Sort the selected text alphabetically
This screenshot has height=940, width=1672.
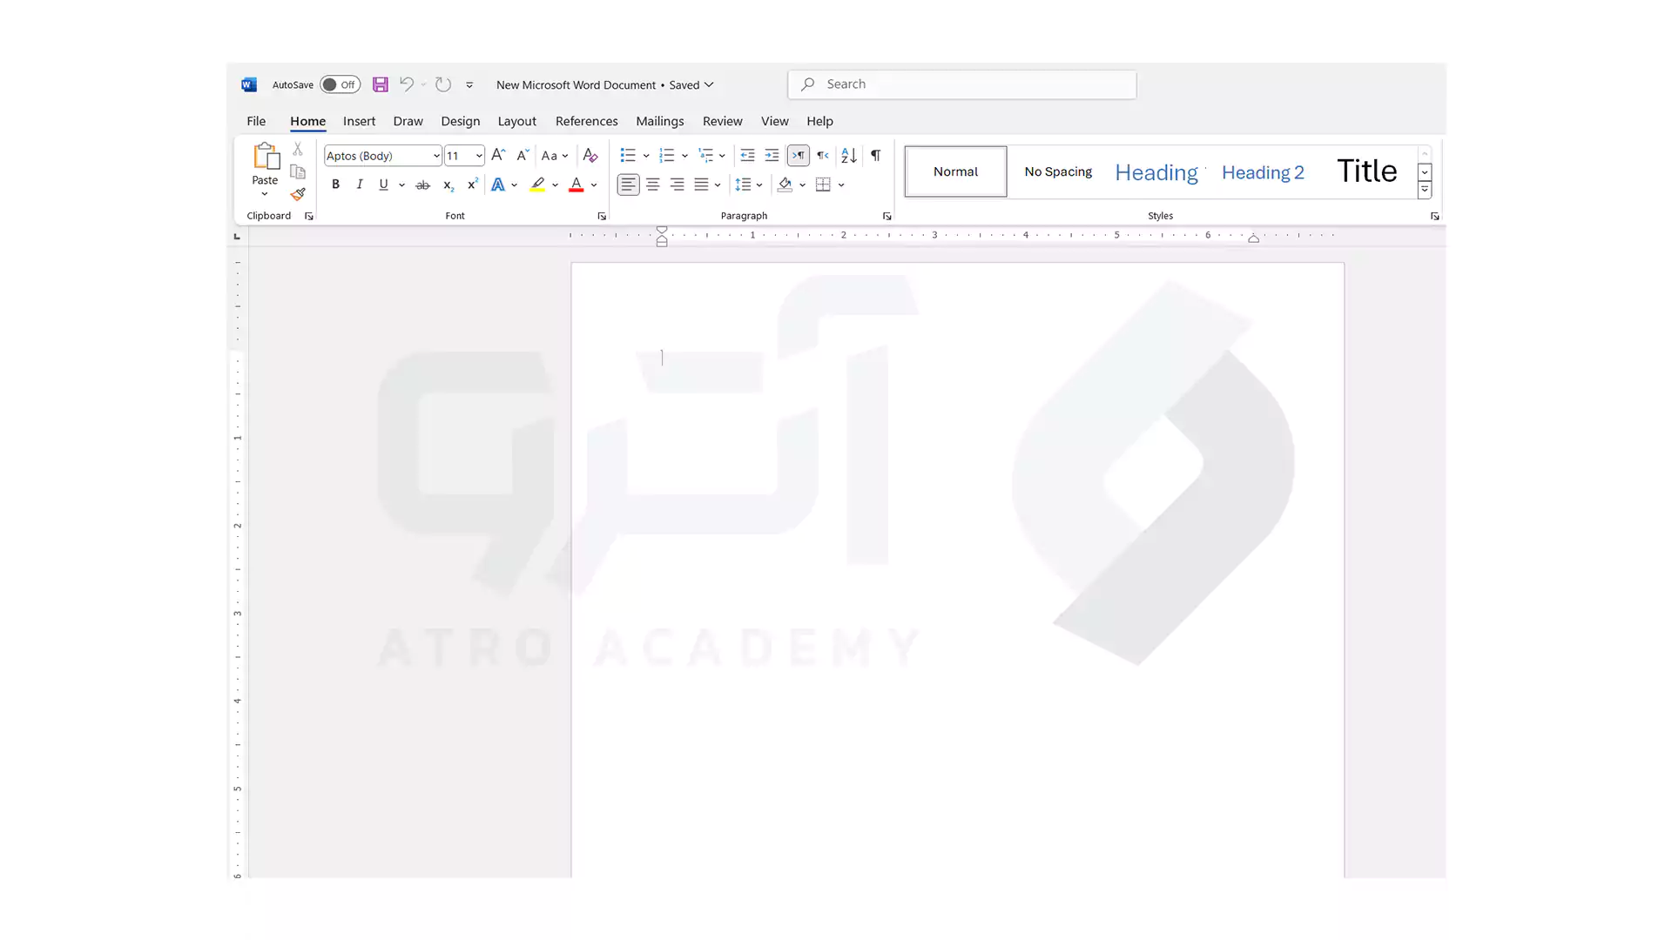[849, 155]
